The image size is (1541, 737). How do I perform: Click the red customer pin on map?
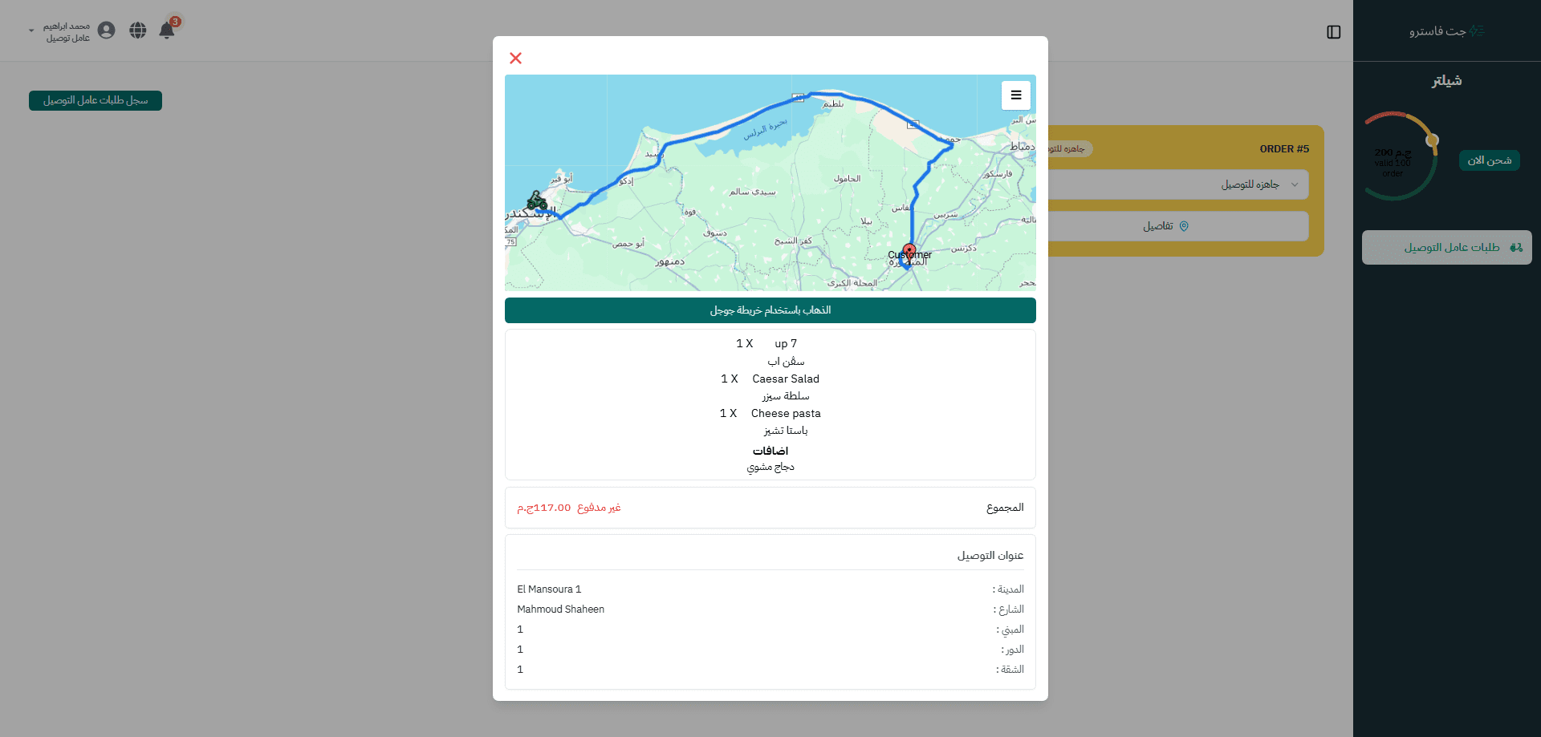[909, 252]
